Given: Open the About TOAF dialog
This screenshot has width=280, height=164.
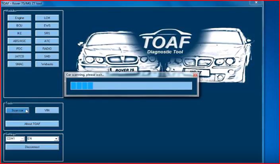Looking at the screenshot, I should click(x=32, y=124).
